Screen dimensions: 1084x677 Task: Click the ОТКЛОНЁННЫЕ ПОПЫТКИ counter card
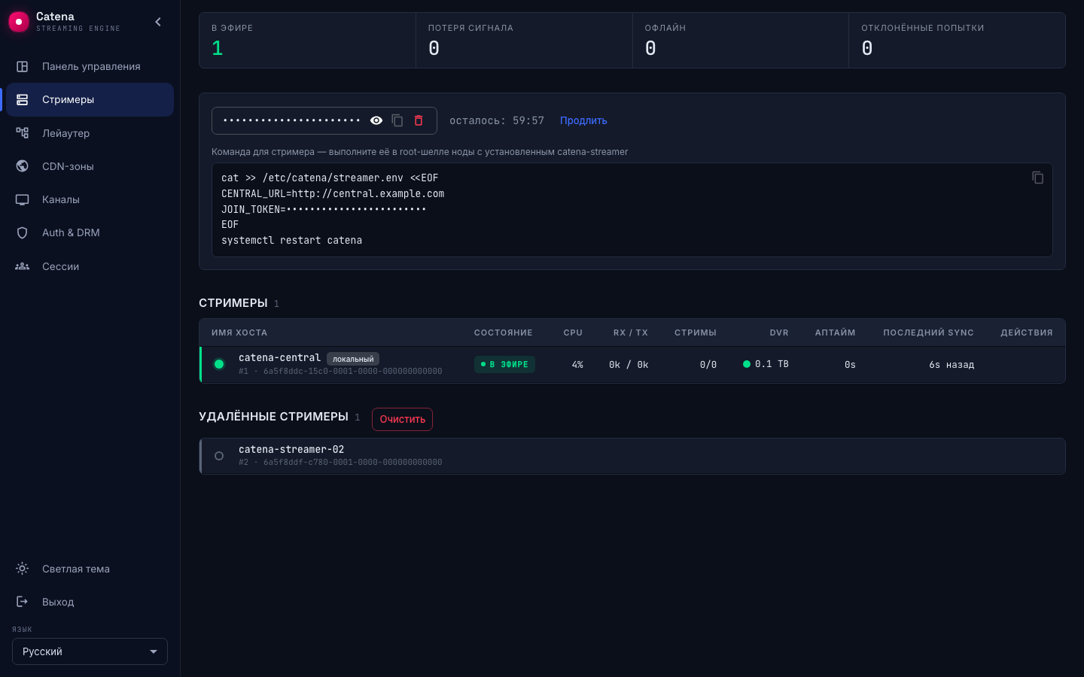pos(957,41)
